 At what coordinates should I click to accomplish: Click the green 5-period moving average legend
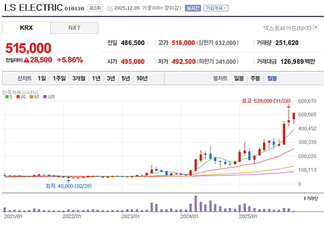click(x=9, y=97)
